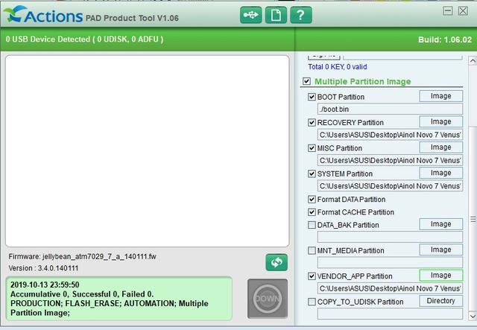Uncheck BOOT Partition checkbox
The image size is (477, 330).
coord(312,97)
